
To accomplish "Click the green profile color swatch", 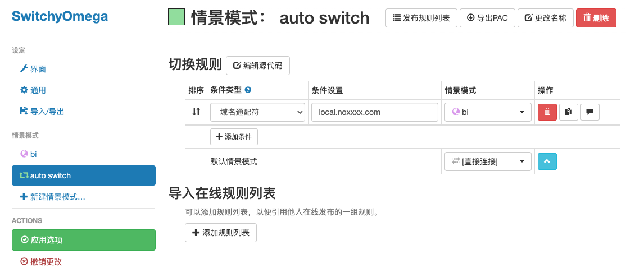I will pos(176,17).
